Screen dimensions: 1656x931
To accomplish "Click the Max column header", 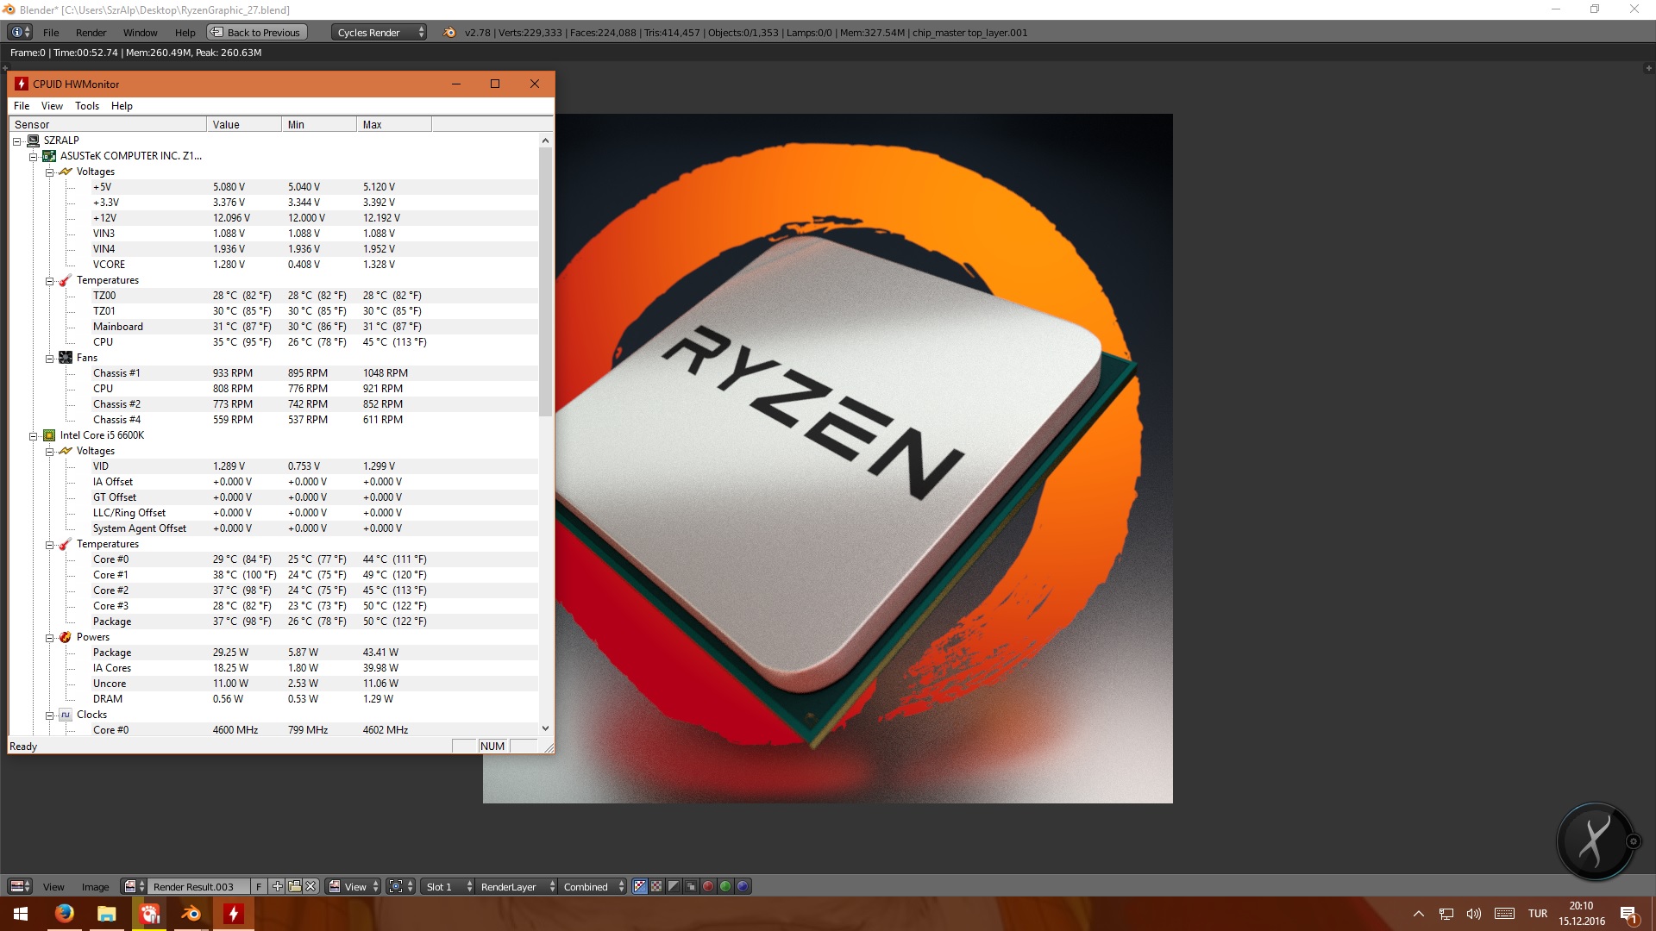I will pyautogui.click(x=394, y=124).
